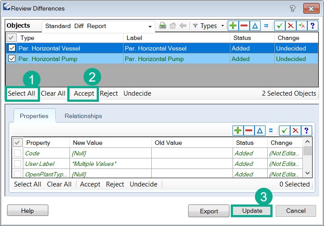
Task: Click the Label column header in Objects
Action: tap(177, 38)
